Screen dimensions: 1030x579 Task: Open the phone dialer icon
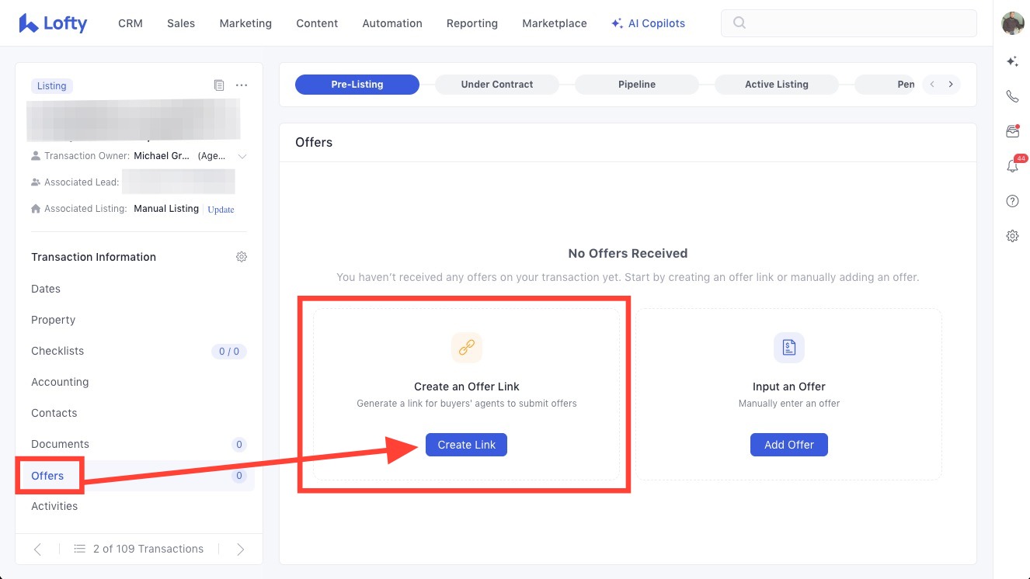click(1012, 96)
